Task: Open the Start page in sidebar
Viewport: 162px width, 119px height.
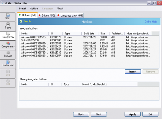Action: point(8,17)
